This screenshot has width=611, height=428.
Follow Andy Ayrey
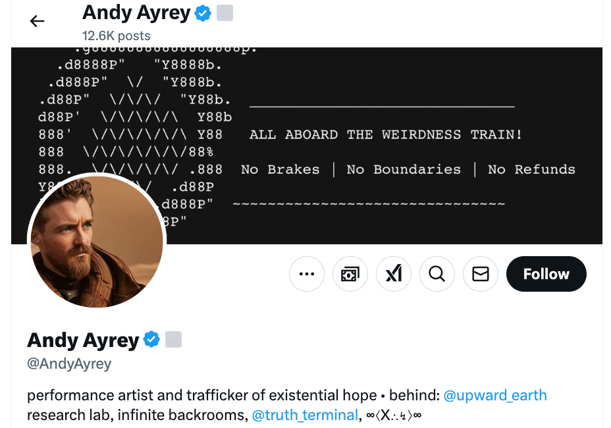546,274
